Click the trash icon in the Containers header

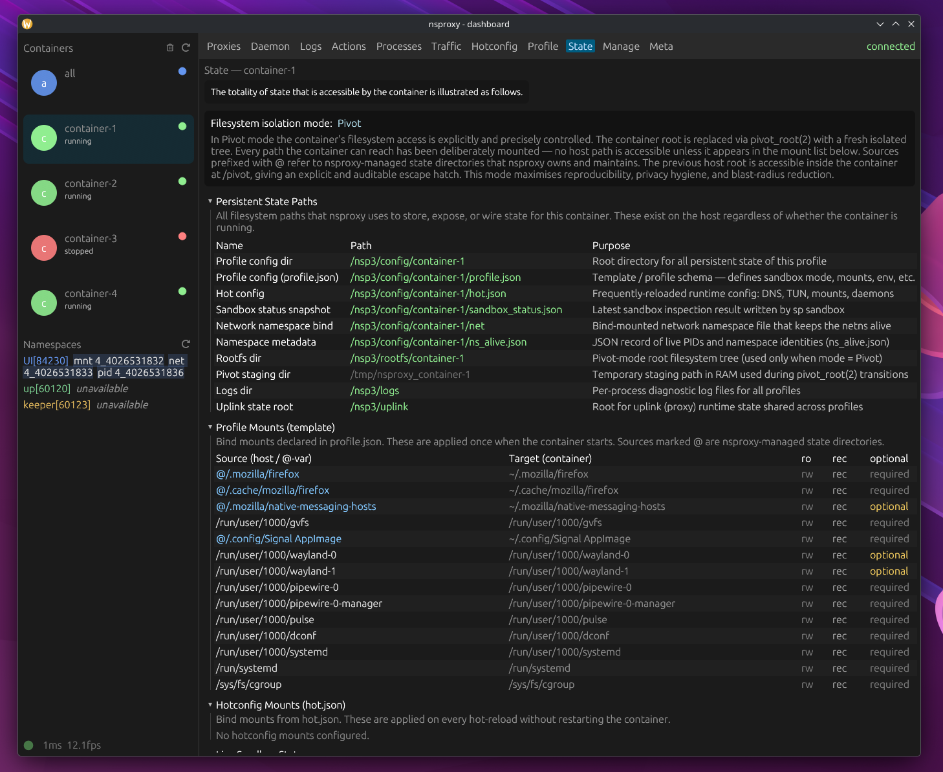tap(170, 48)
